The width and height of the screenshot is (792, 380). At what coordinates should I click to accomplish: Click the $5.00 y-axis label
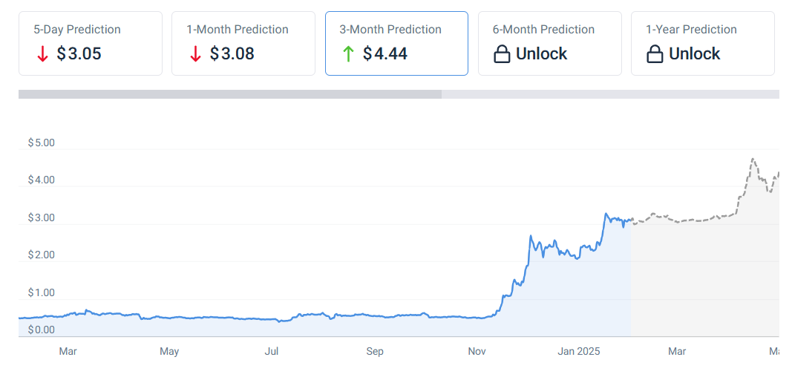coord(41,142)
